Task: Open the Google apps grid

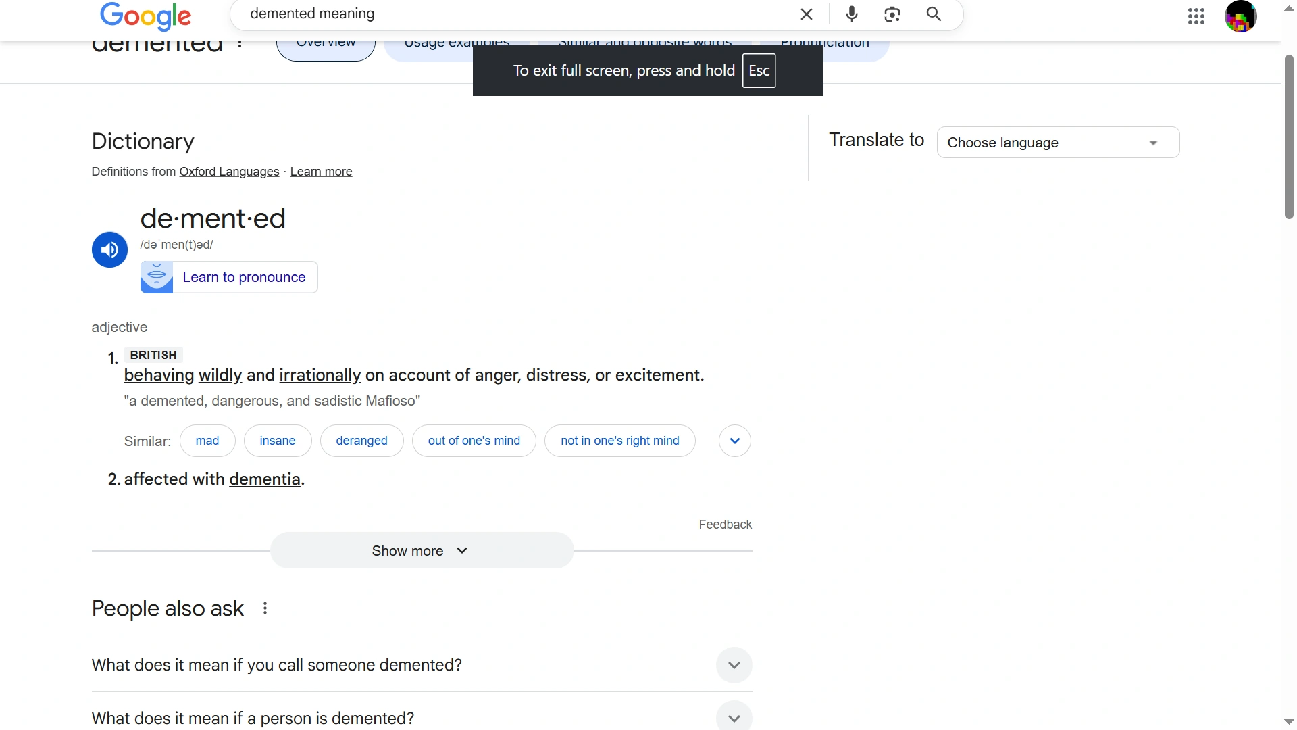Action: [x=1196, y=16]
